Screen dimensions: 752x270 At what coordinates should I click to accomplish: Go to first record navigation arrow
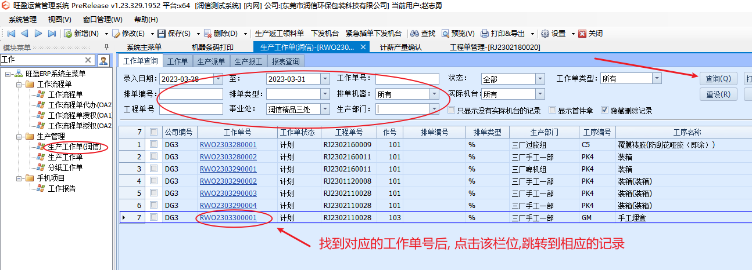[11, 34]
